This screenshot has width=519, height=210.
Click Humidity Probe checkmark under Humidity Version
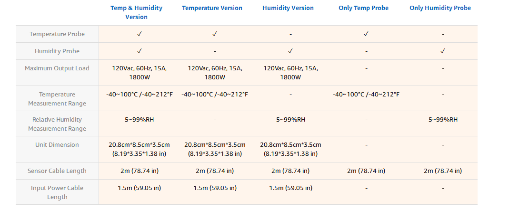point(290,51)
